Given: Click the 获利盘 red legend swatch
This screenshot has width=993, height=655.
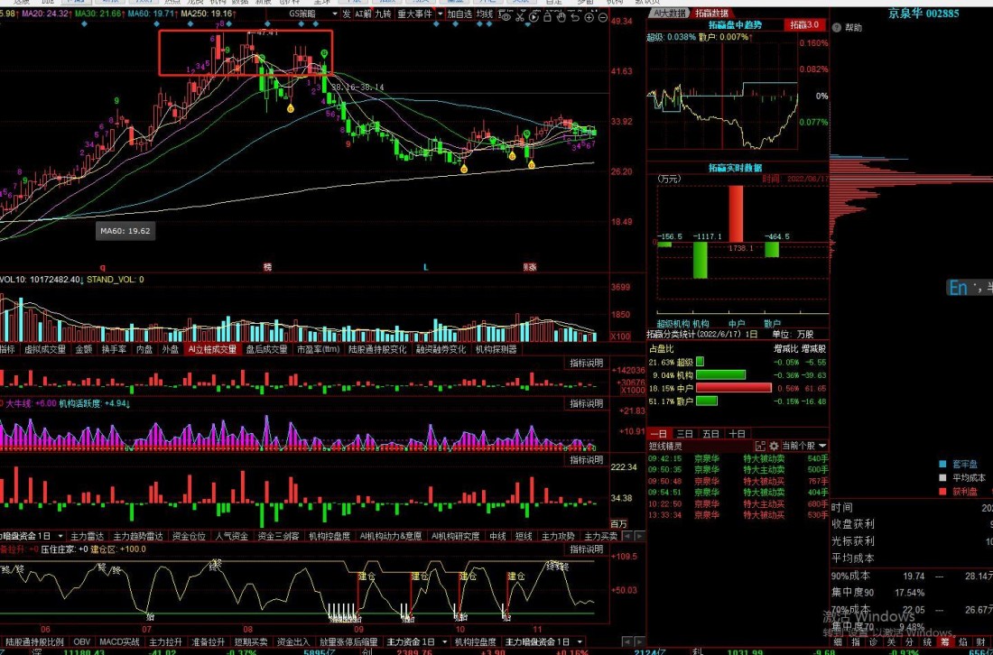Looking at the screenshot, I should (942, 491).
